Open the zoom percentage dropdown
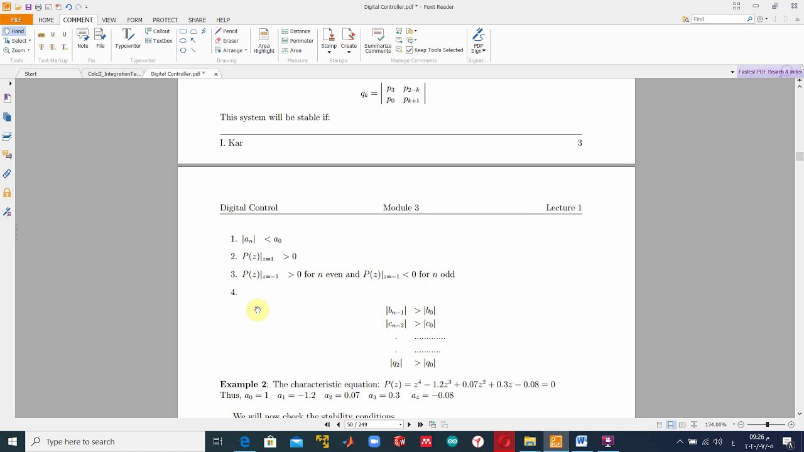The image size is (804, 452). pyautogui.click(x=733, y=425)
